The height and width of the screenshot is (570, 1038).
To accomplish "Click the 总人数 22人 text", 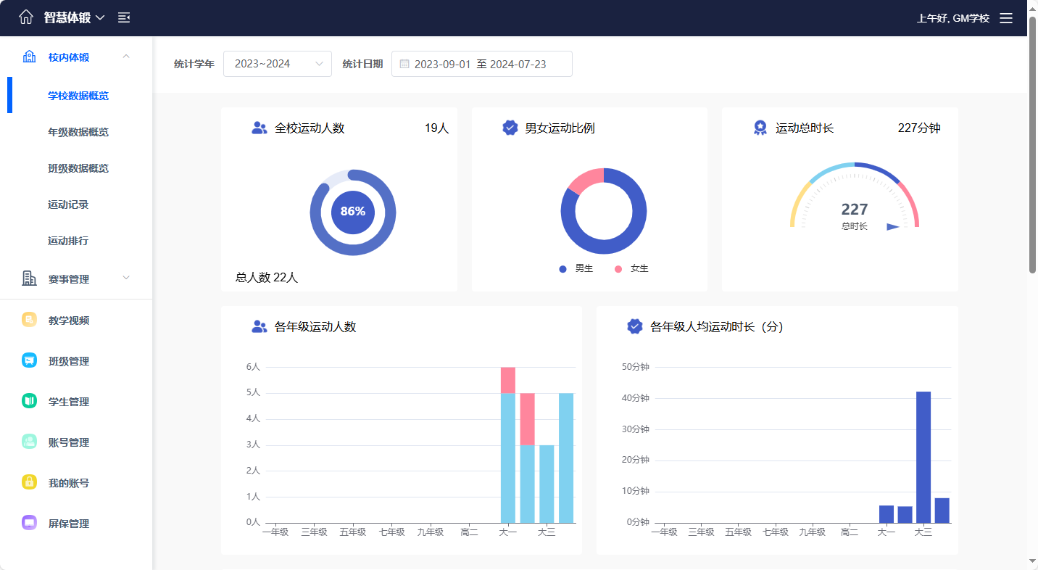I will [267, 277].
